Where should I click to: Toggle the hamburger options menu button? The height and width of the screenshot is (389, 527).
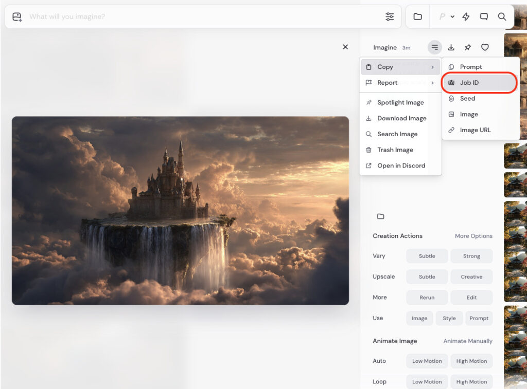coord(435,47)
